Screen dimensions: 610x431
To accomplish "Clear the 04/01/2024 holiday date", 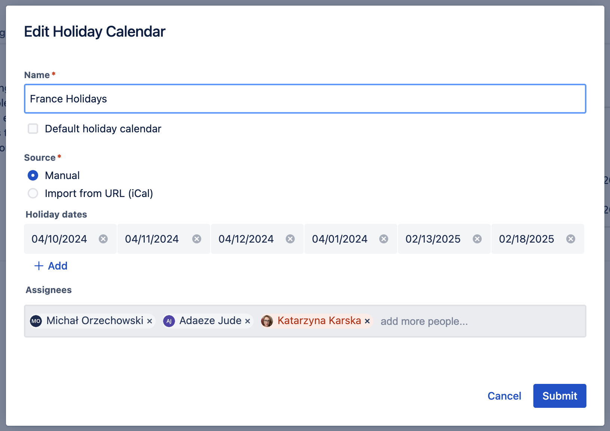I will (384, 239).
